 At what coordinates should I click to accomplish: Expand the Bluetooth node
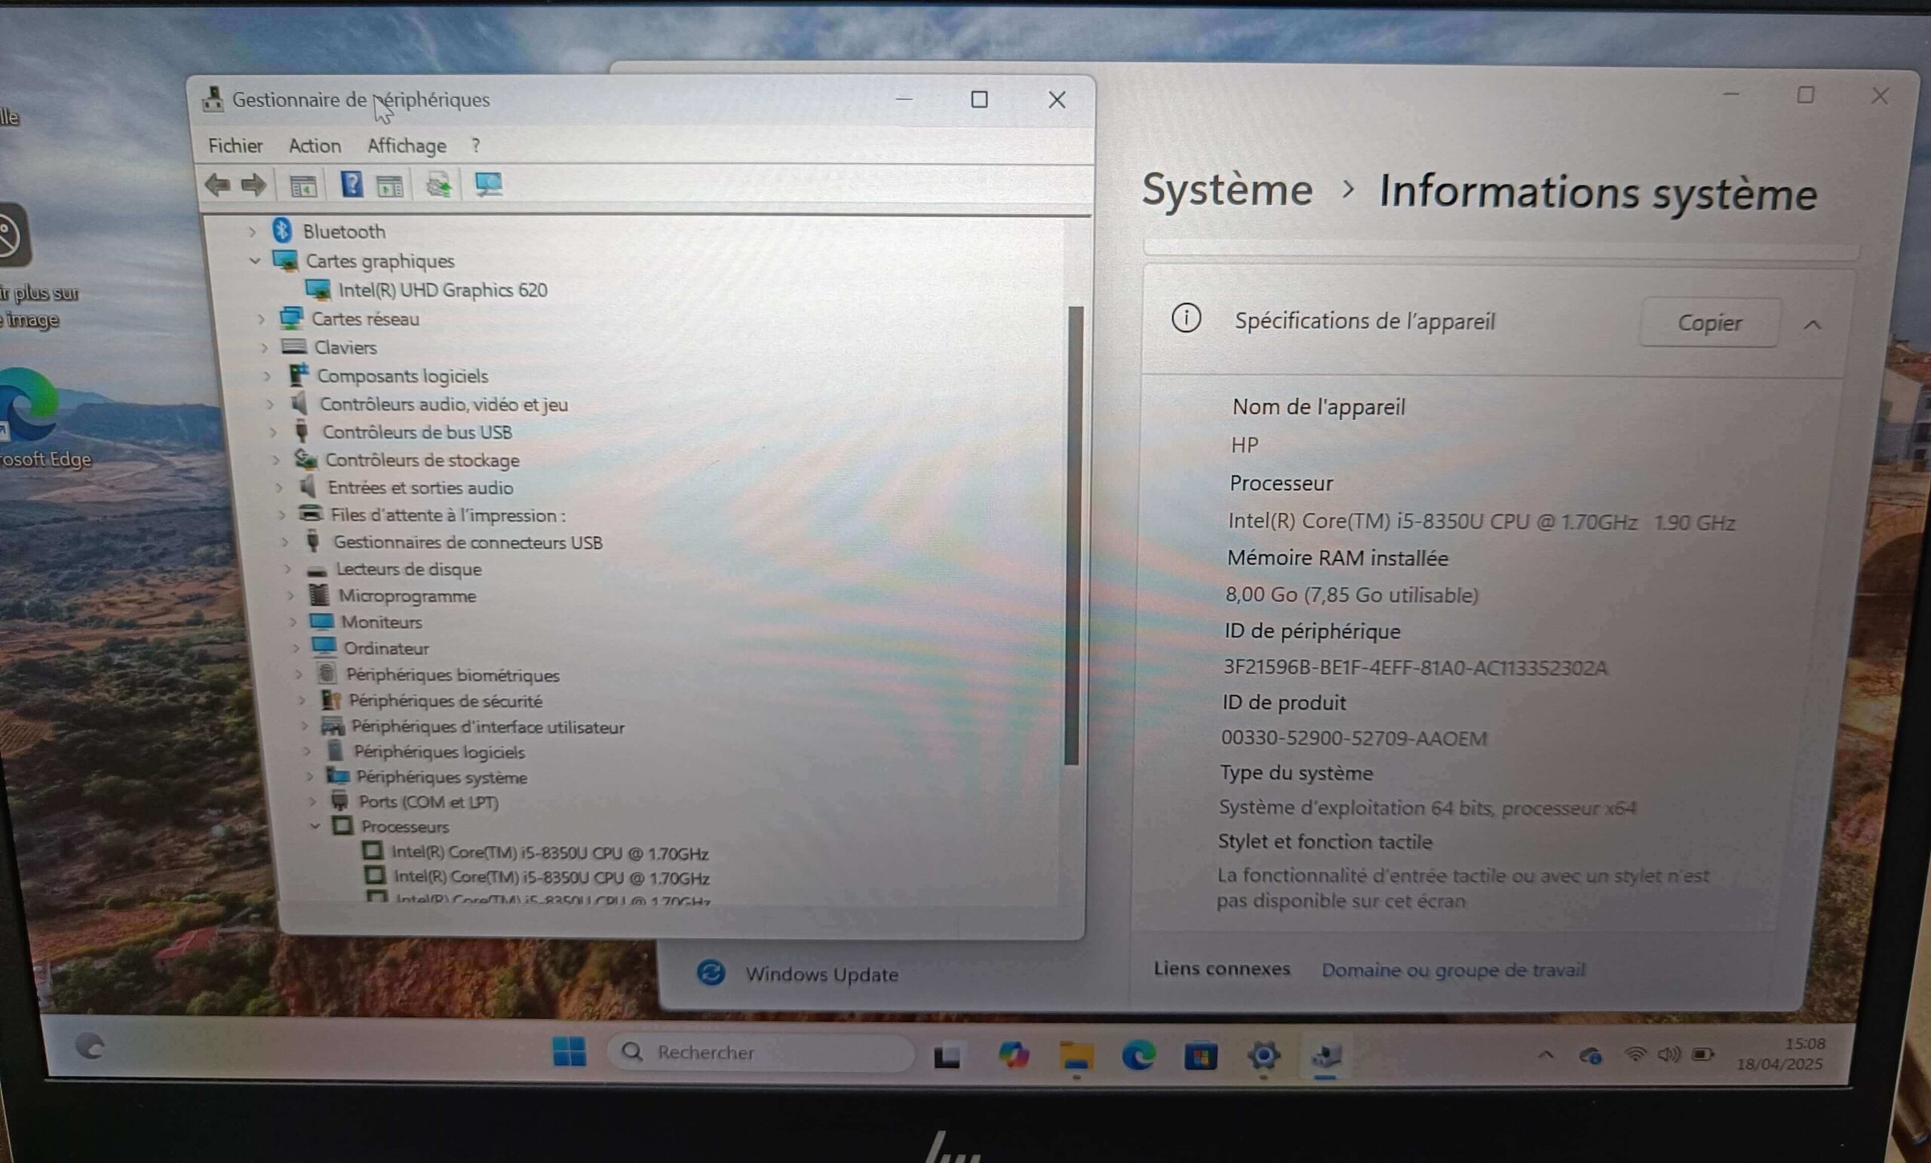tap(252, 232)
